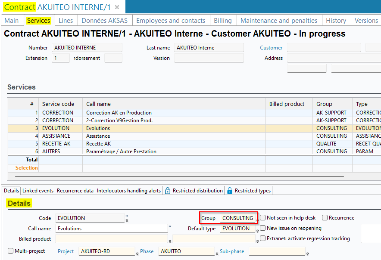Image resolution: width=381 pixels, height=260 pixels.
Task: Click lookup pin icon beside Billed product field
Action: tap(170, 242)
